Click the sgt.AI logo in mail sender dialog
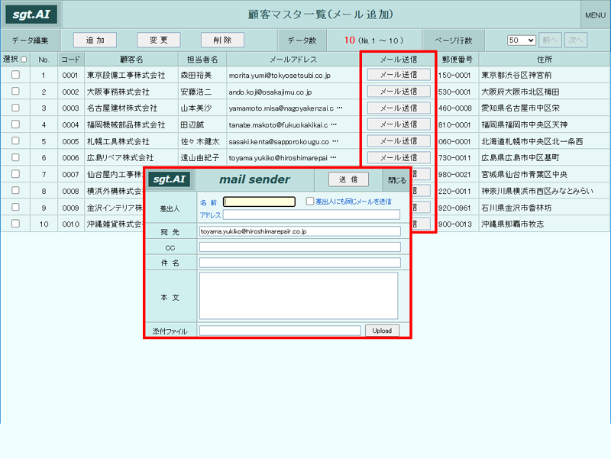Viewport: 611px width, 458px height. pyautogui.click(x=169, y=179)
